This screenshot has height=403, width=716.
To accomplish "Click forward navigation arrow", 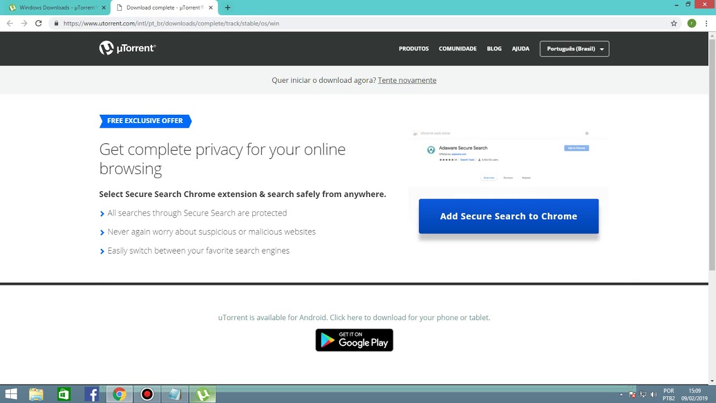I will [x=24, y=24].
